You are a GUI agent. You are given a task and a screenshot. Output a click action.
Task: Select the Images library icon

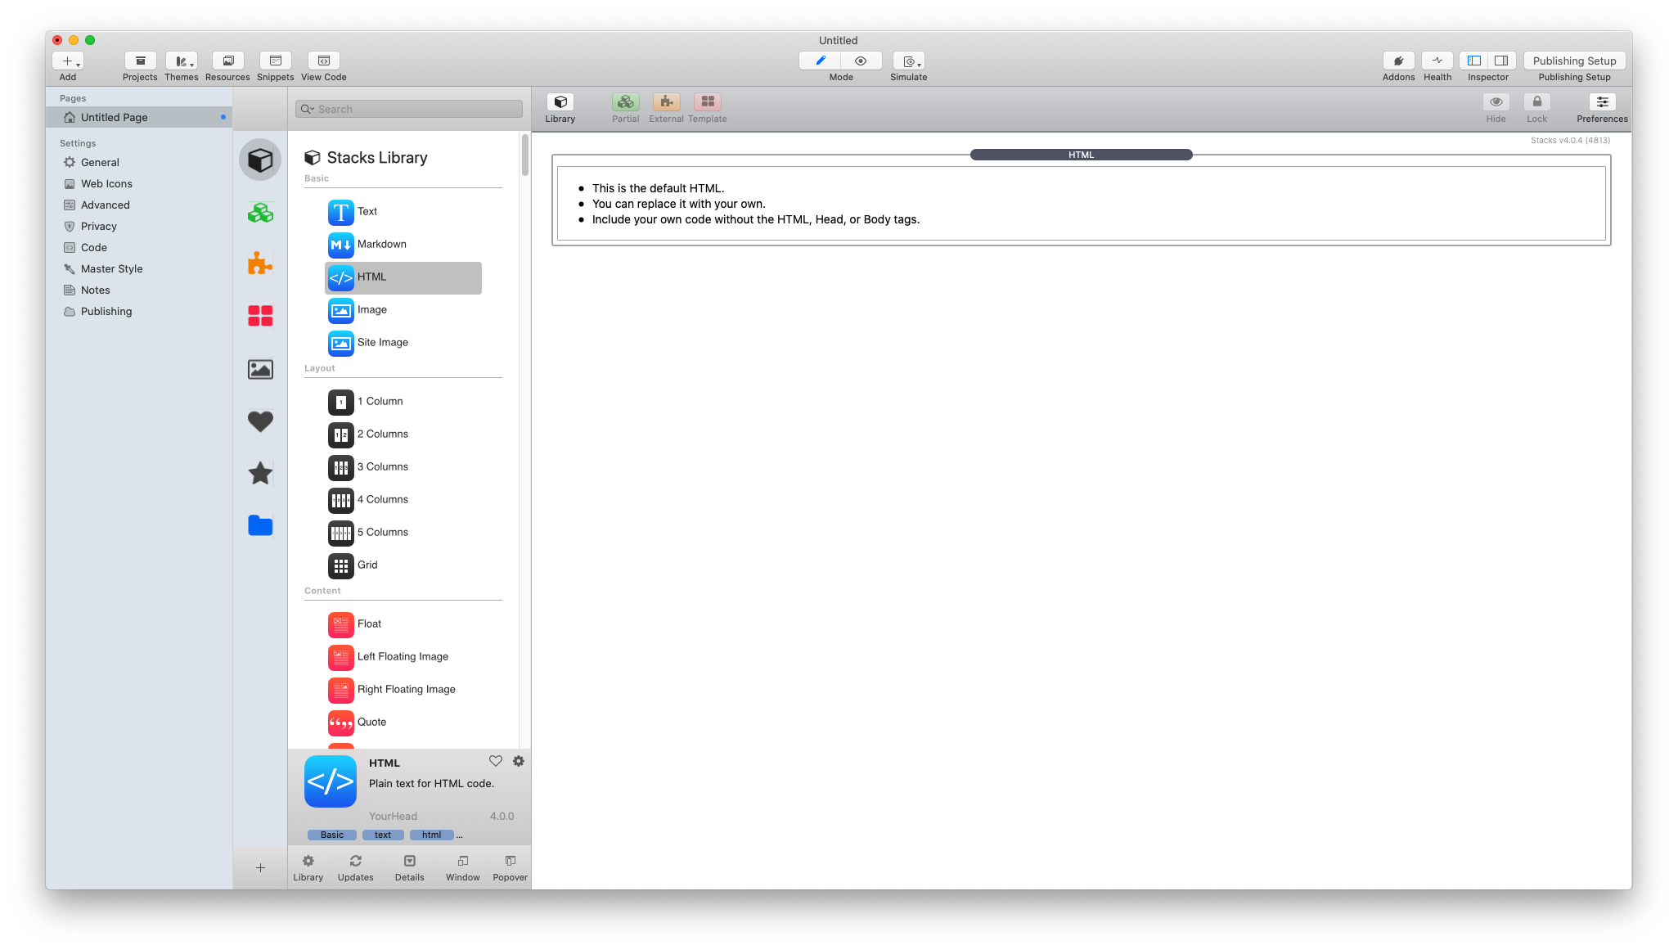coord(260,369)
